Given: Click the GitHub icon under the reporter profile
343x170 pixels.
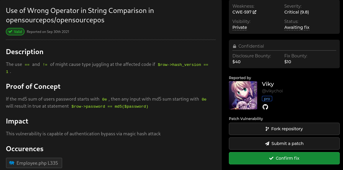Looking at the screenshot, I should (265, 107).
